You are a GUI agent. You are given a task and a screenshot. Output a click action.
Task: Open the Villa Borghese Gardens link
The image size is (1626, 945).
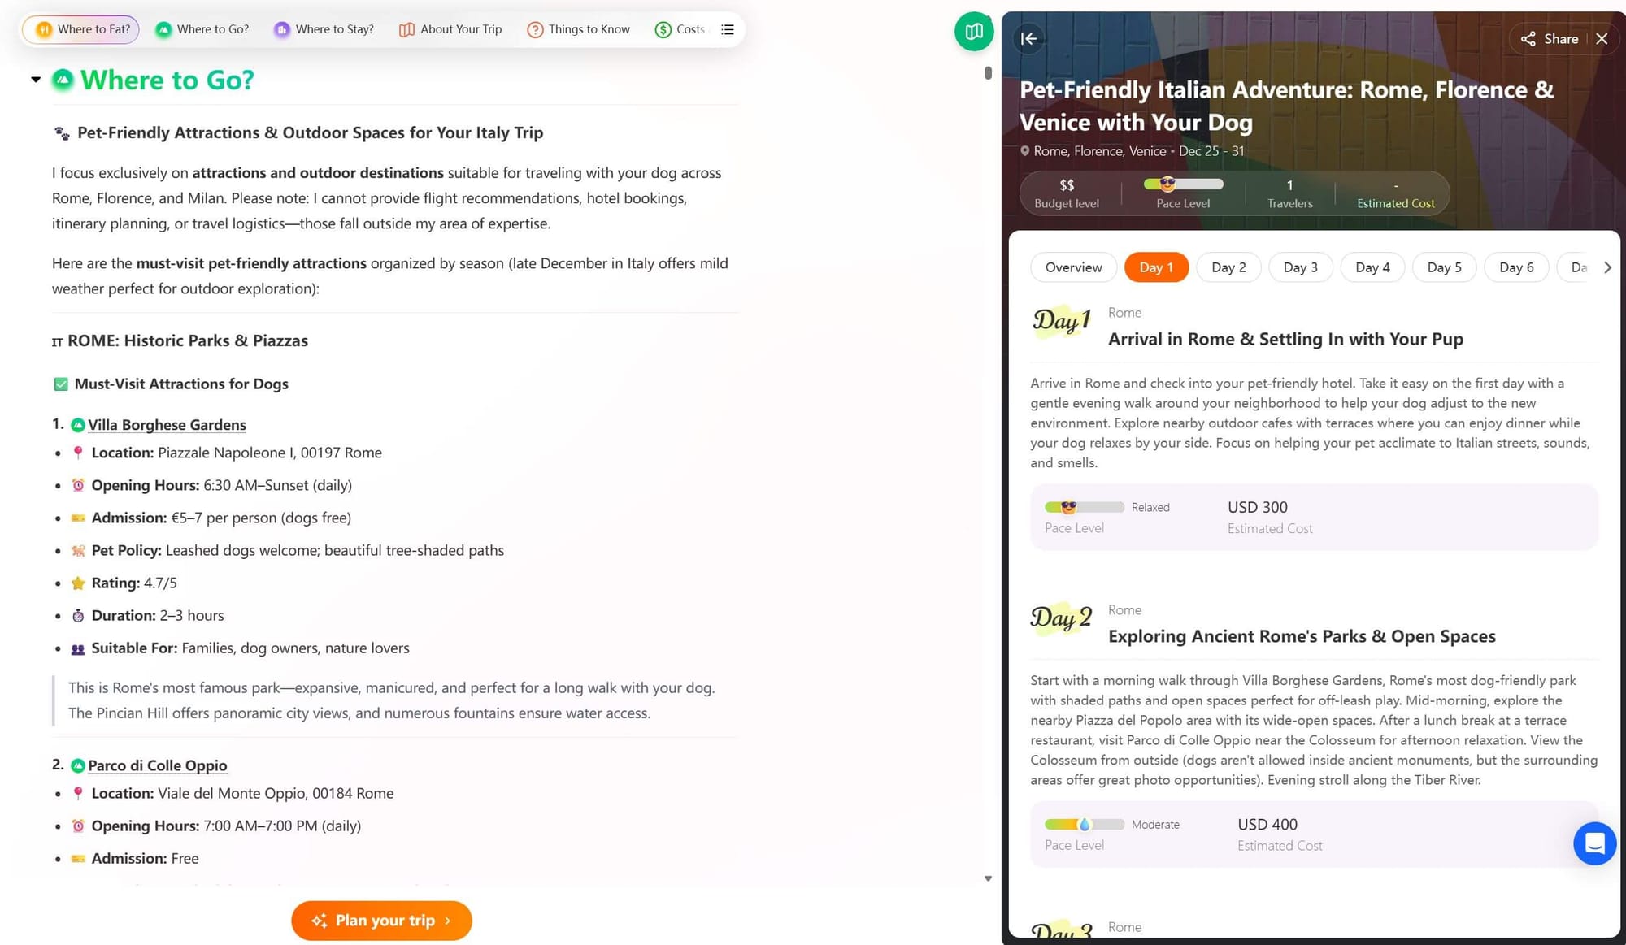click(x=167, y=425)
